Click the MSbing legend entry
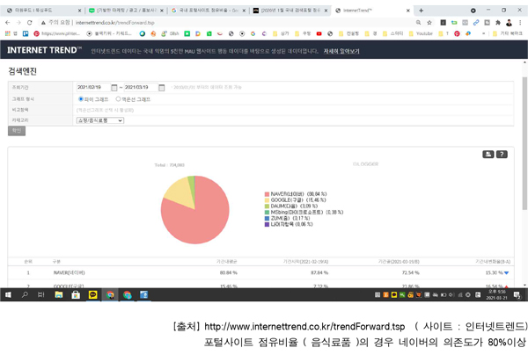This screenshot has width=528, height=355. tap(304, 213)
